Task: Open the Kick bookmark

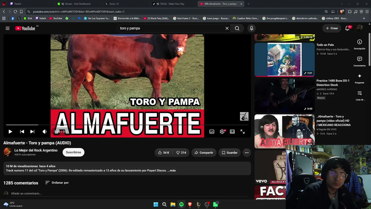Action: point(28,18)
